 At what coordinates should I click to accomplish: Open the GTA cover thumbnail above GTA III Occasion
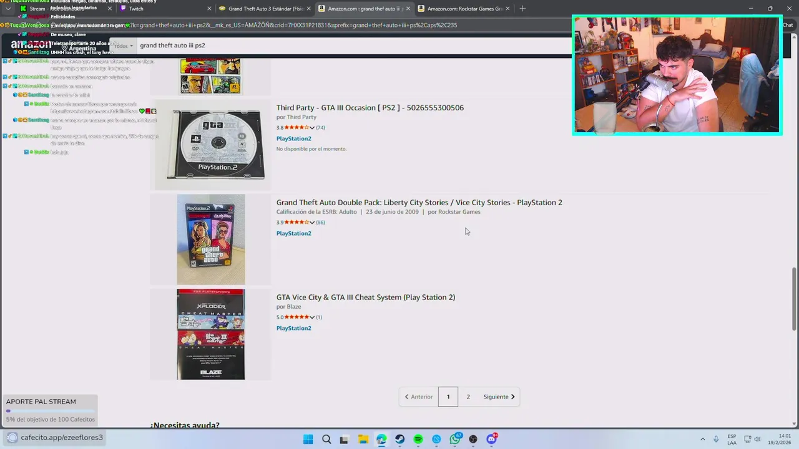(x=210, y=75)
